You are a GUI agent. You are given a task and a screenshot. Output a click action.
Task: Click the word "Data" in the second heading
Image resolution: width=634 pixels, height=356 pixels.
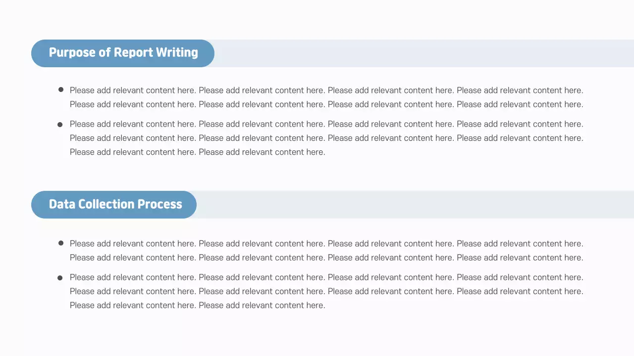(62, 204)
